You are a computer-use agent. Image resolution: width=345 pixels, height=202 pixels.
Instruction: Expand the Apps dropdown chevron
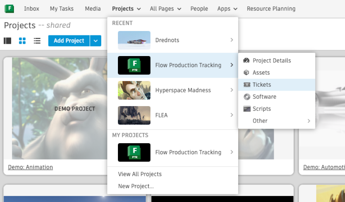tap(235, 9)
